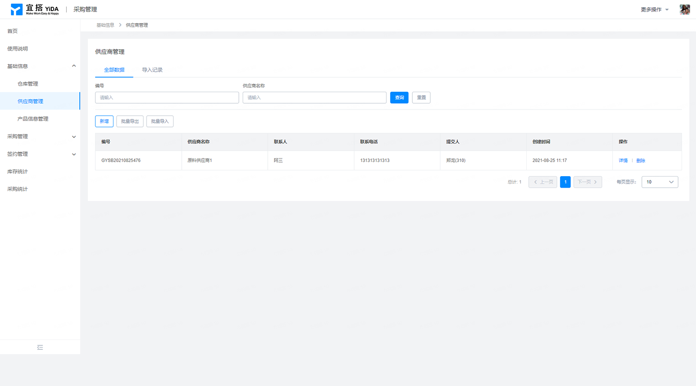Click the 新增 button

point(104,121)
